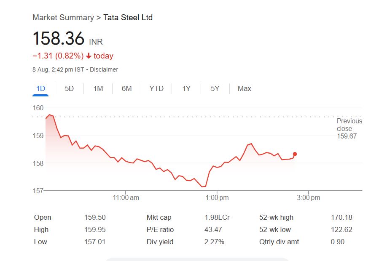387x261 pixels.
Task: Click the red down arrow next to today
Action: (89, 56)
